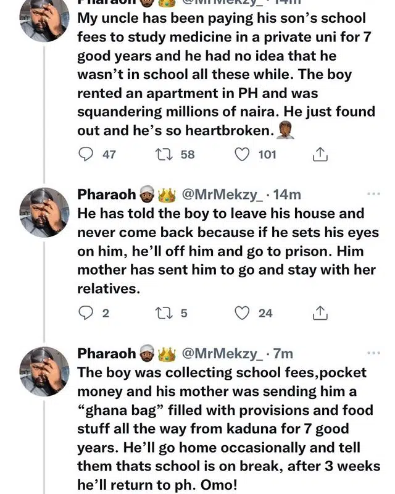Like the tweet with 24 likes
The height and width of the screenshot is (494, 395).
(243, 313)
